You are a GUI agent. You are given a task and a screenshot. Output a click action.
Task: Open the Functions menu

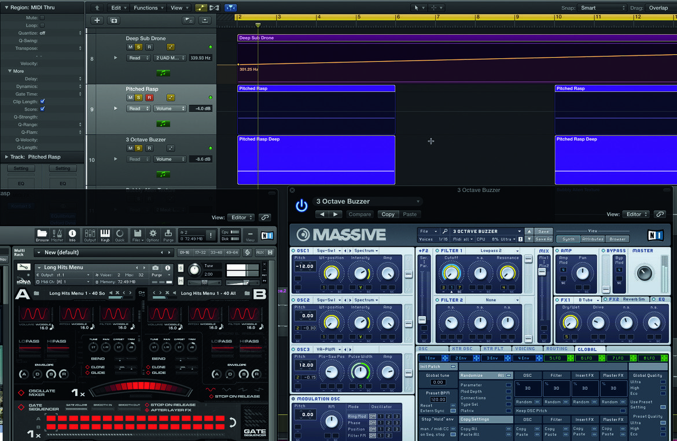[149, 8]
